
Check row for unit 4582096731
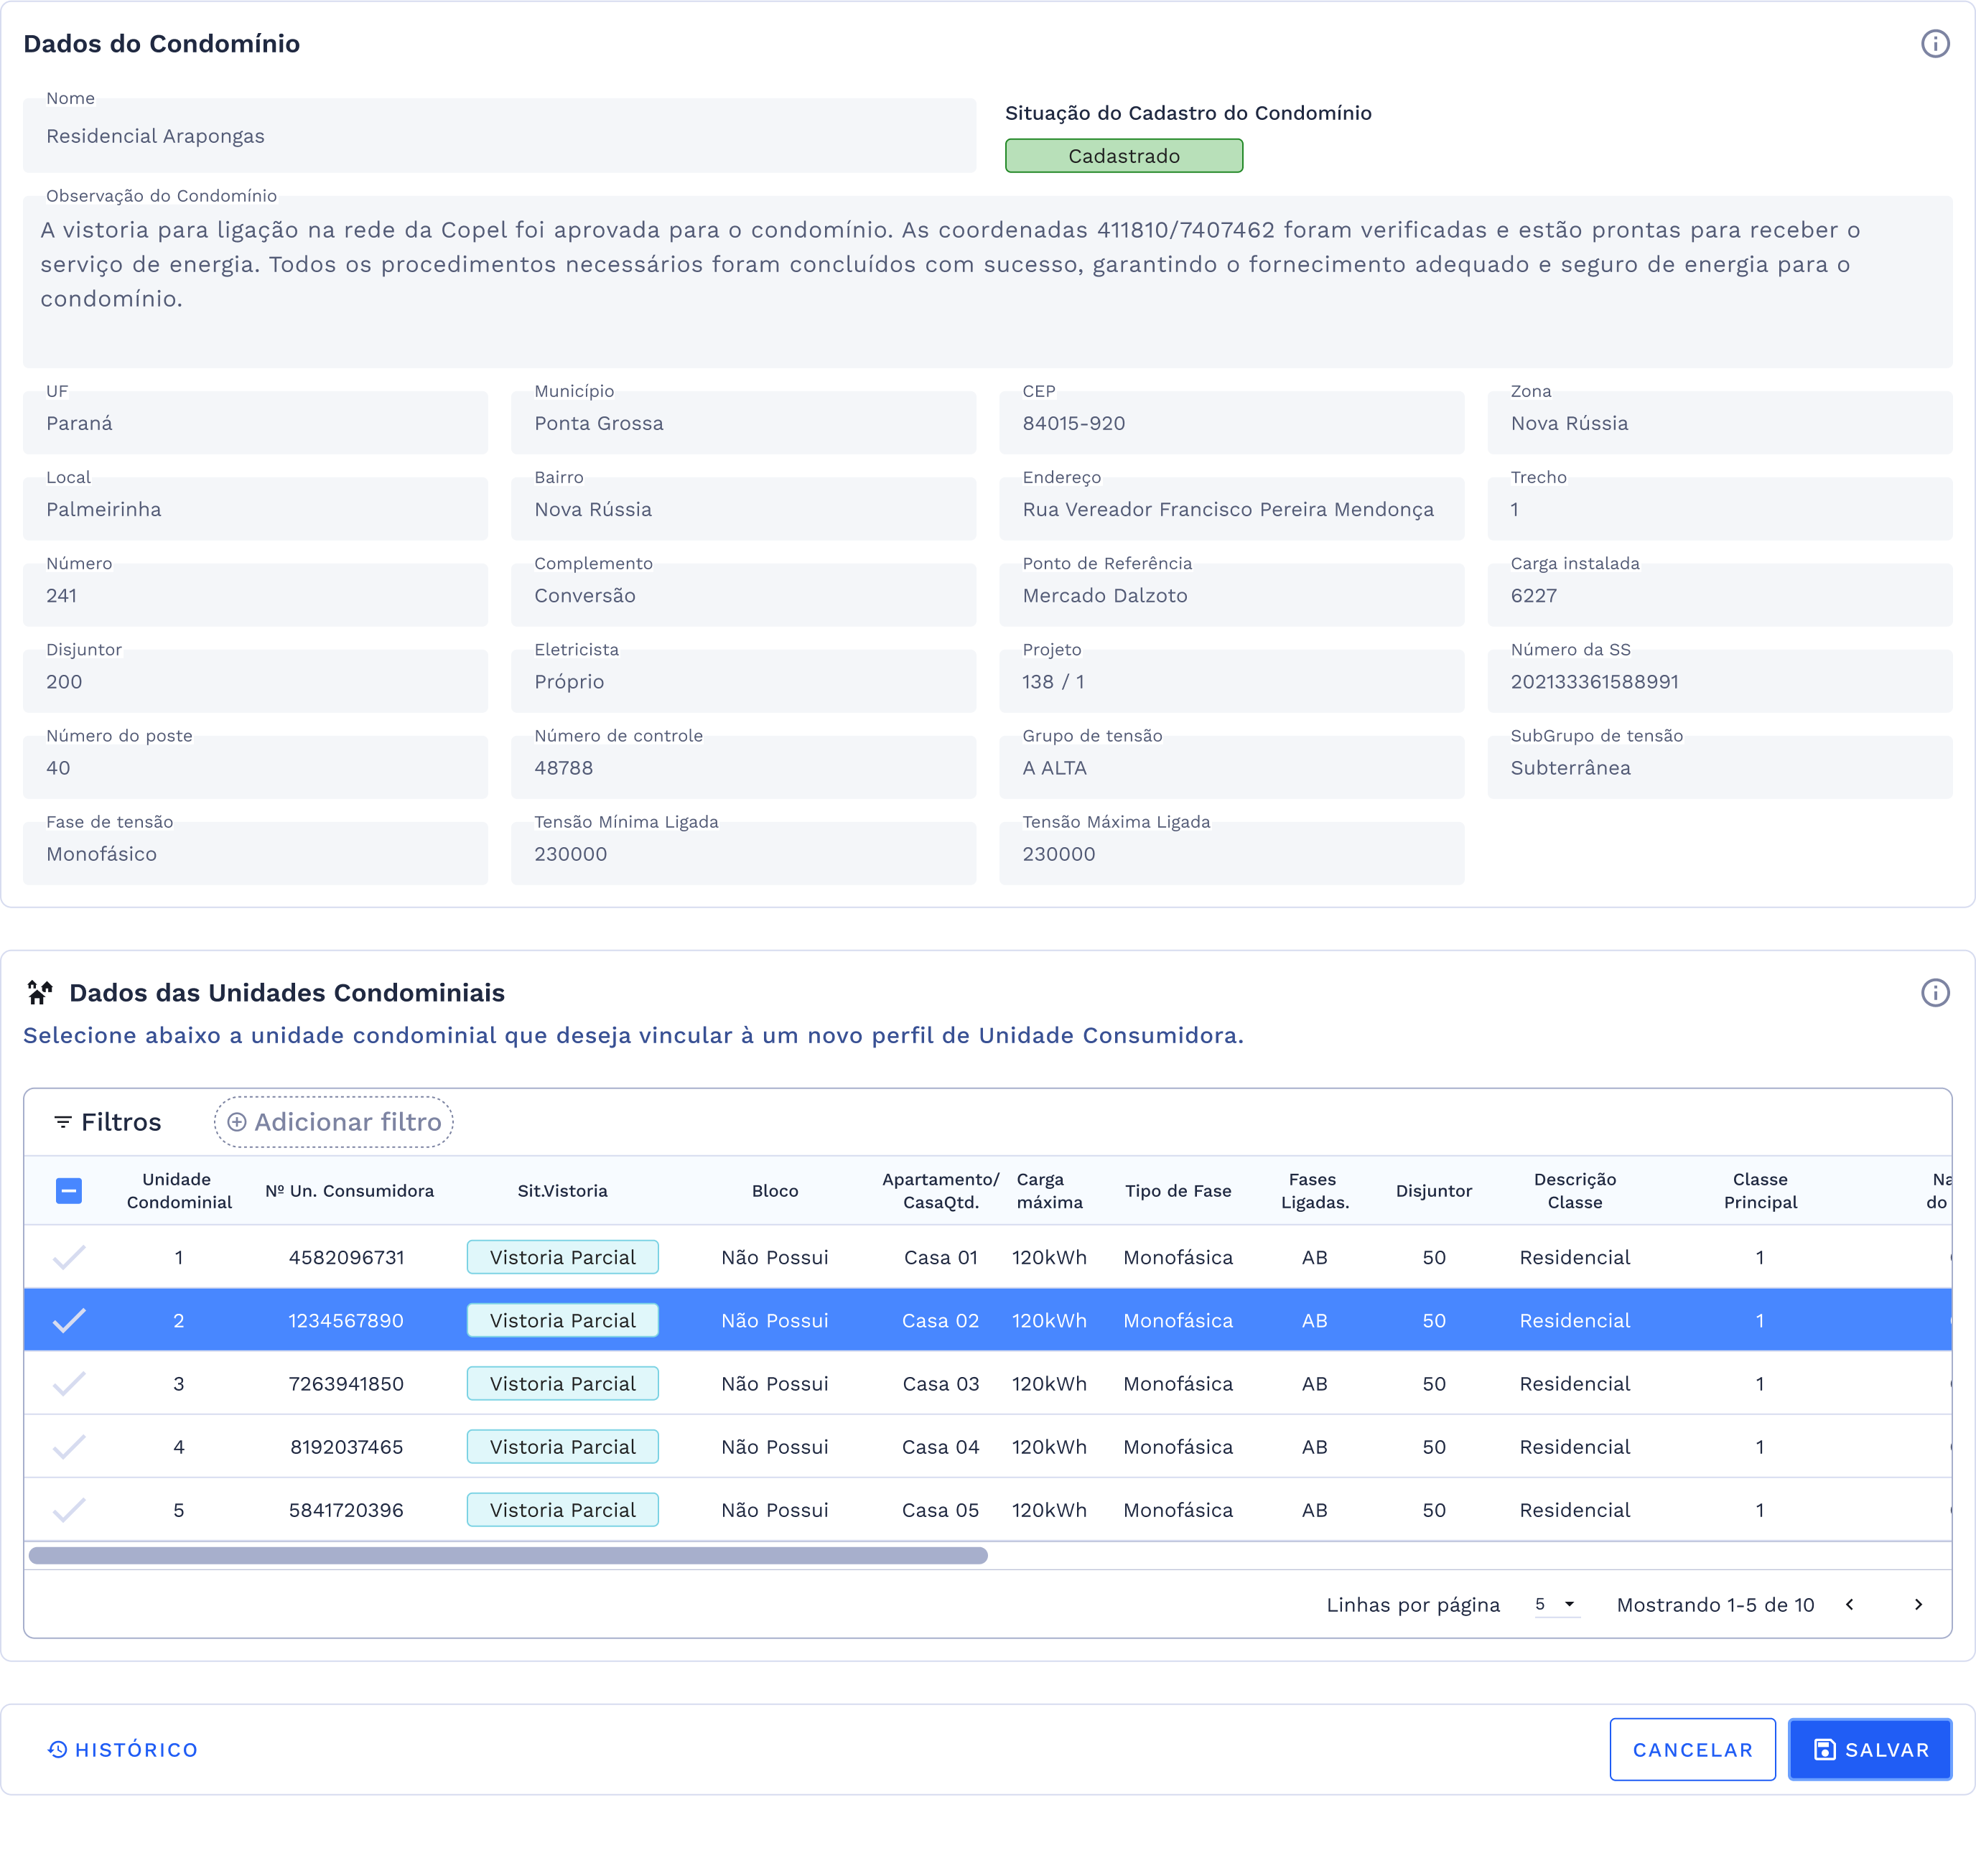(69, 1258)
